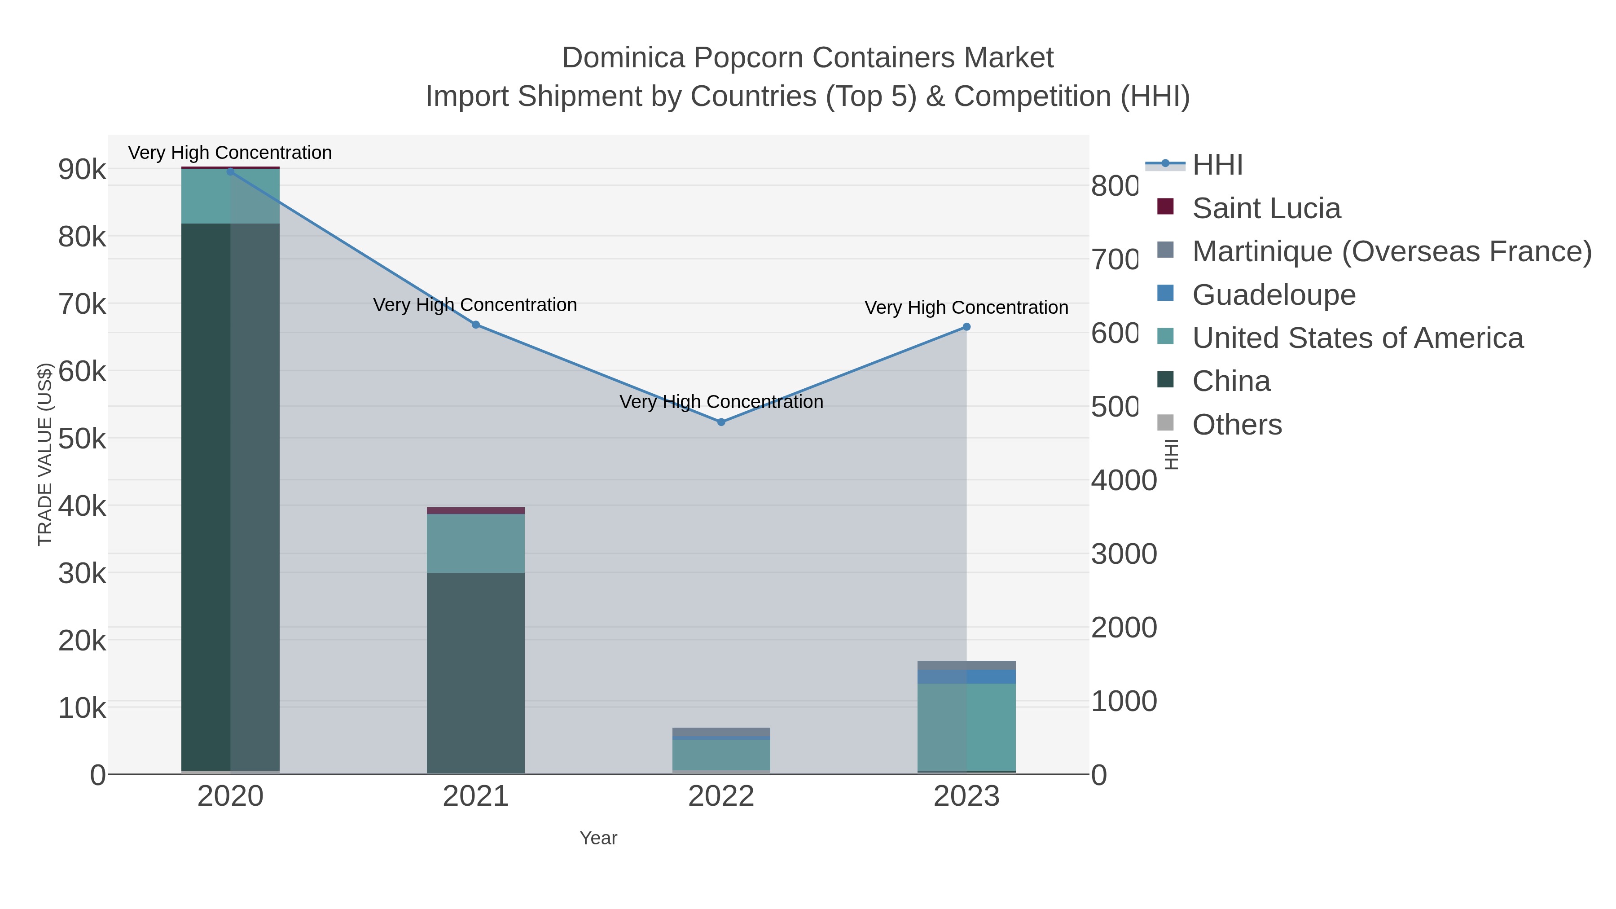Click the 2020 HHI data point marker

(230, 171)
